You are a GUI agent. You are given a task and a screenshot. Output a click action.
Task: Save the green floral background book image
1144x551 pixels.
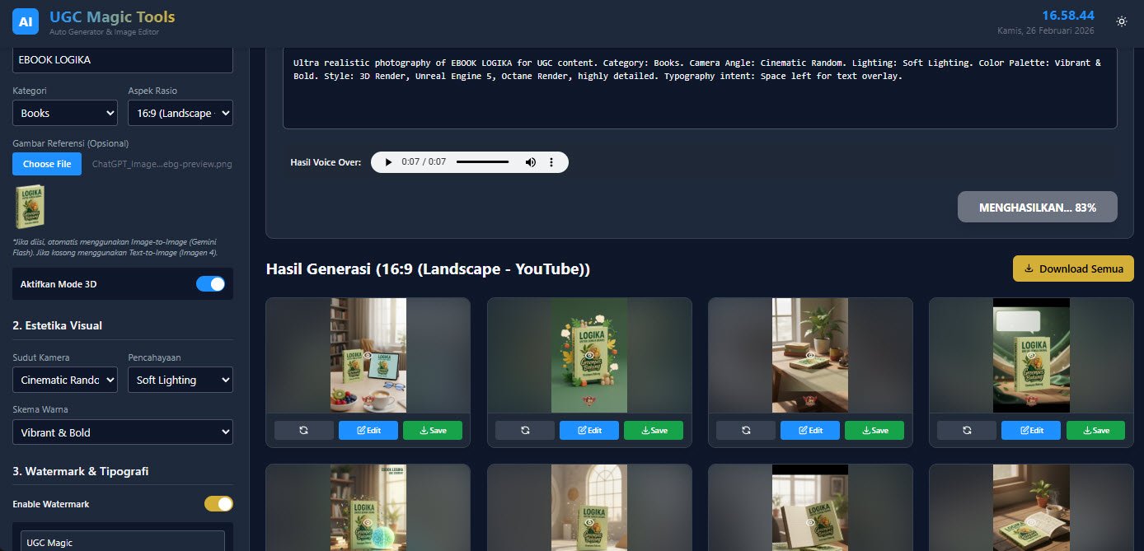tap(654, 430)
